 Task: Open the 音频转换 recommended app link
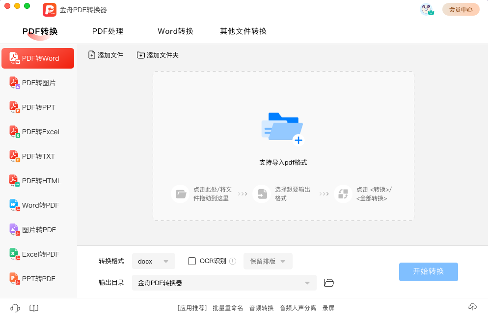pos(261,308)
